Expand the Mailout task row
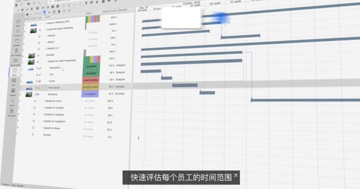 [46, 42]
